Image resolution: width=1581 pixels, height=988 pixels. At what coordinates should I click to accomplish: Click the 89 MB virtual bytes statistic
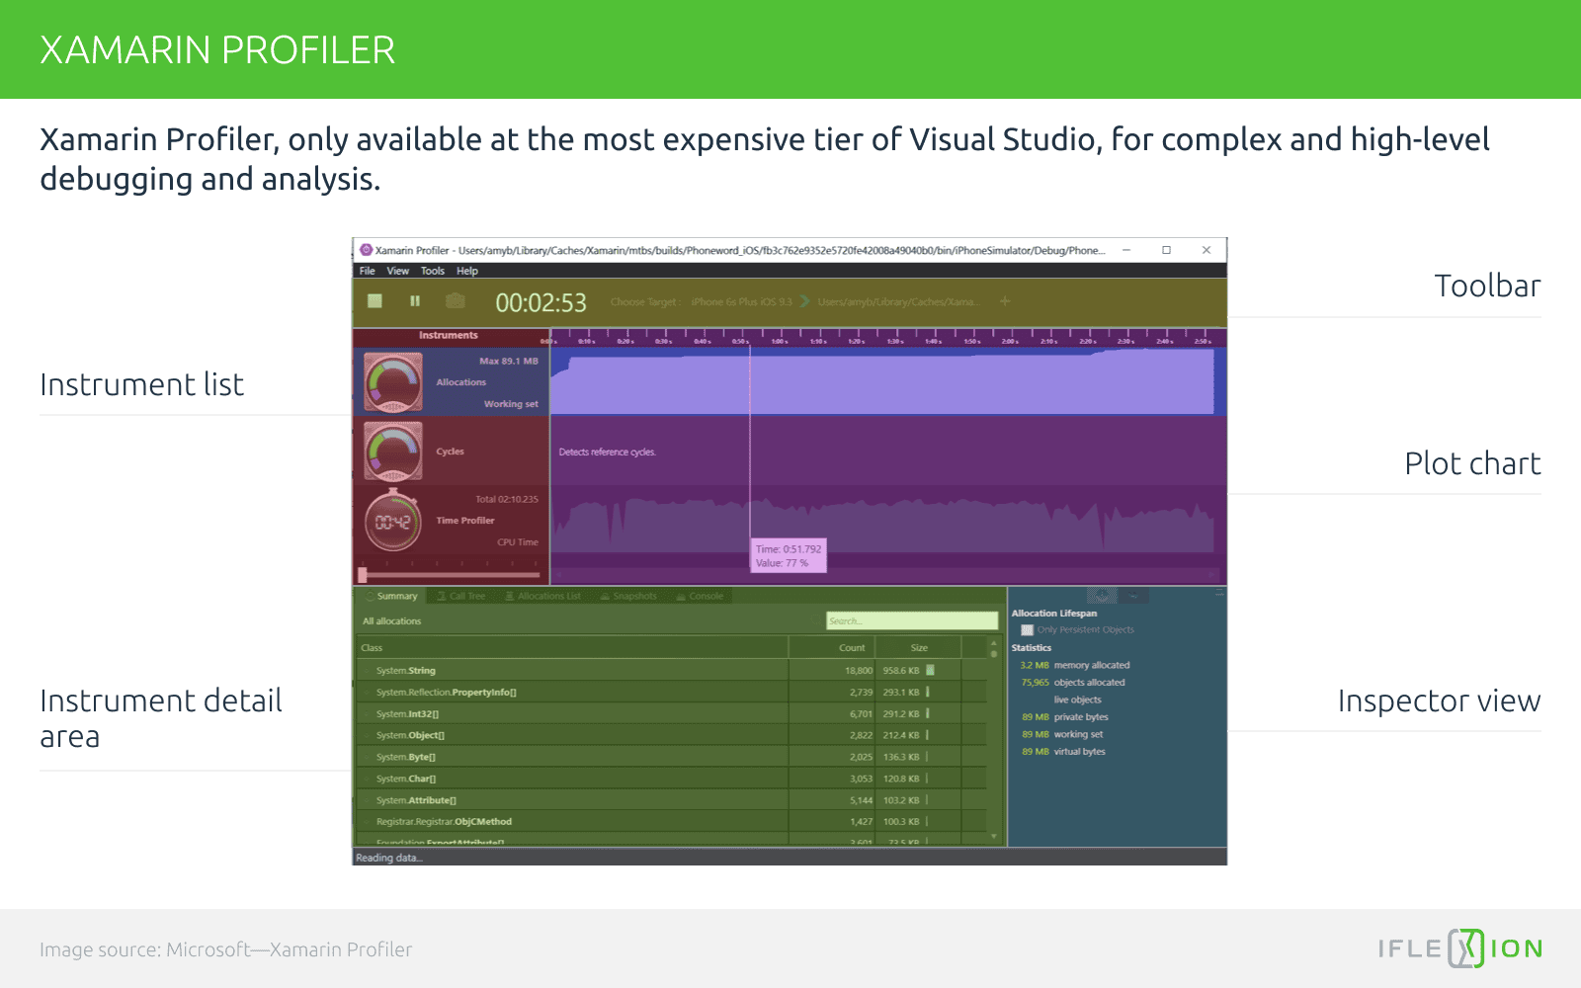(1063, 751)
